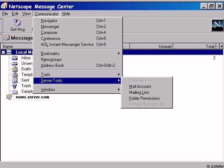Image resolution: width=224 pixels, height=168 pixels.
Task: Select the Sent folder icon
Action: pos(15,80)
